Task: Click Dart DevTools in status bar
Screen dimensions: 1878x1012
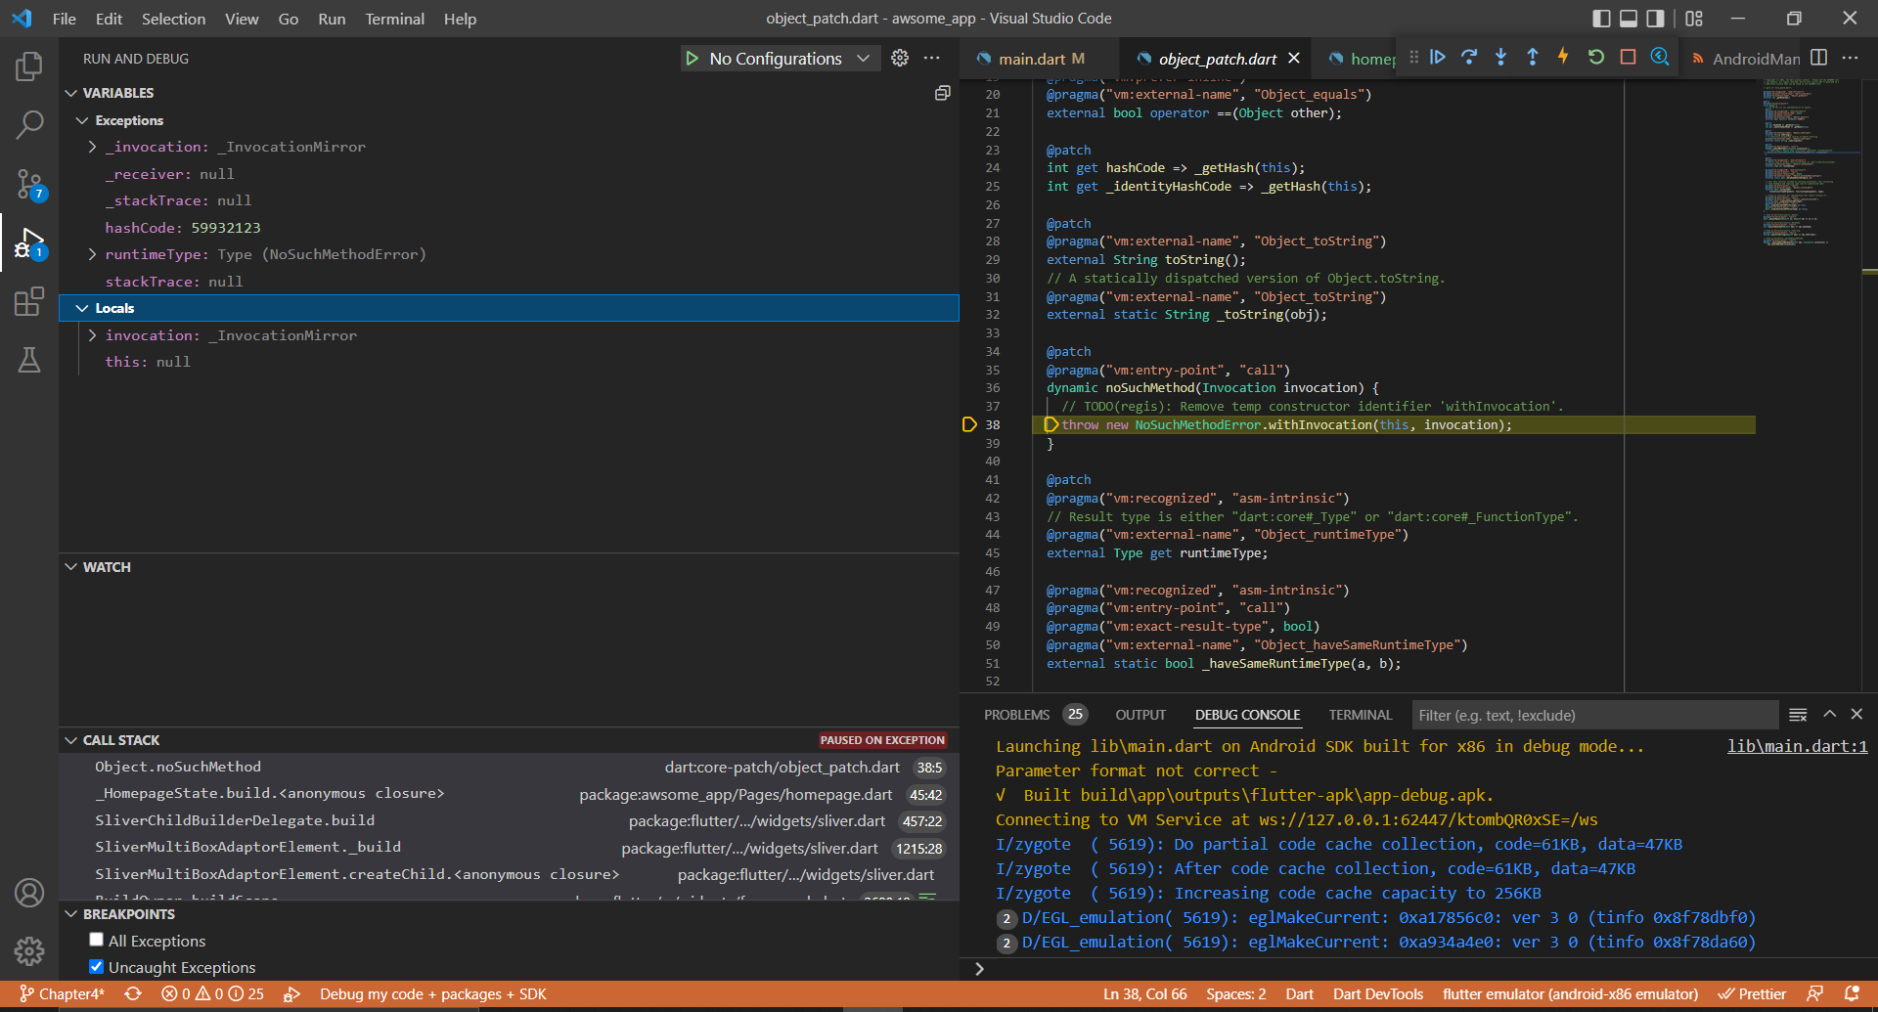Action: 1377,994
